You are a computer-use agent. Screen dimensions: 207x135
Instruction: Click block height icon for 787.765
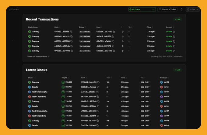pos(63,87)
